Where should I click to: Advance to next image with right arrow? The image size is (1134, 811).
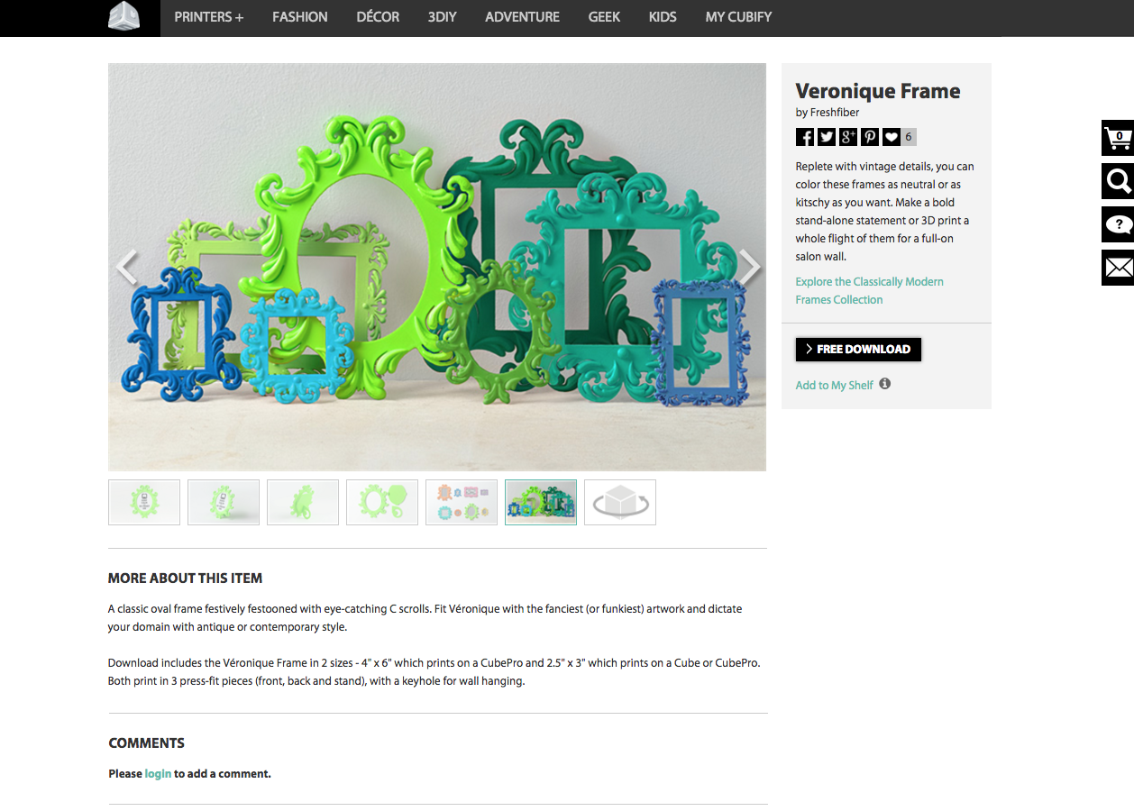point(749,267)
